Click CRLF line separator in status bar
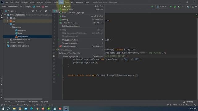The width and height of the screenshot is (198, 111). click(x=175, y=105)
